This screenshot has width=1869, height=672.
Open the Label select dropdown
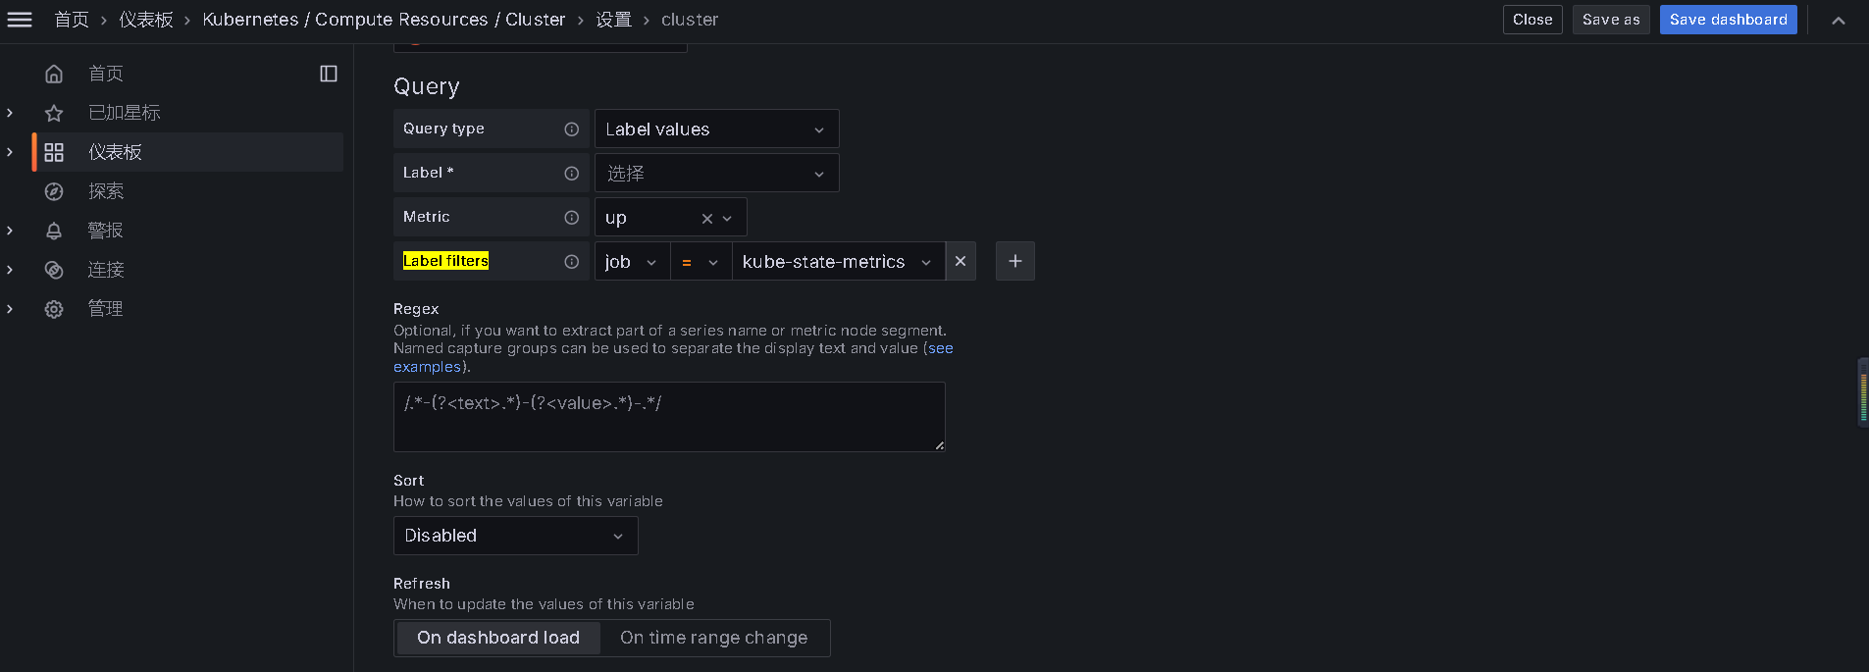point(716,174)
